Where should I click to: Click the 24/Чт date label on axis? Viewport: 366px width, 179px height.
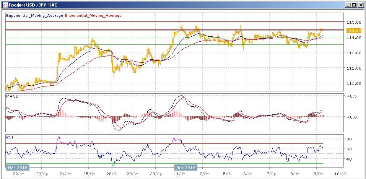coord(65,173)
